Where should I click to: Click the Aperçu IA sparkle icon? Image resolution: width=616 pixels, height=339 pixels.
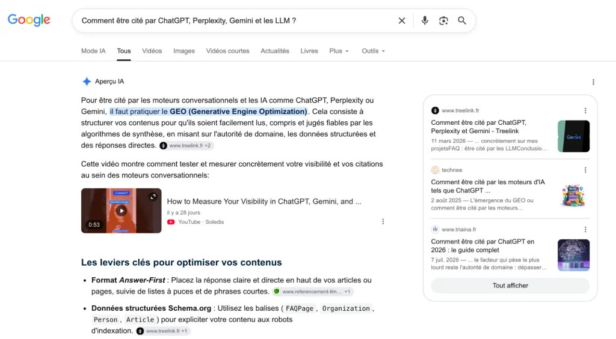(87, 82)
